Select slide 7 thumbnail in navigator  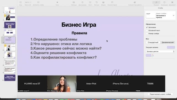[x=10, y=55]
